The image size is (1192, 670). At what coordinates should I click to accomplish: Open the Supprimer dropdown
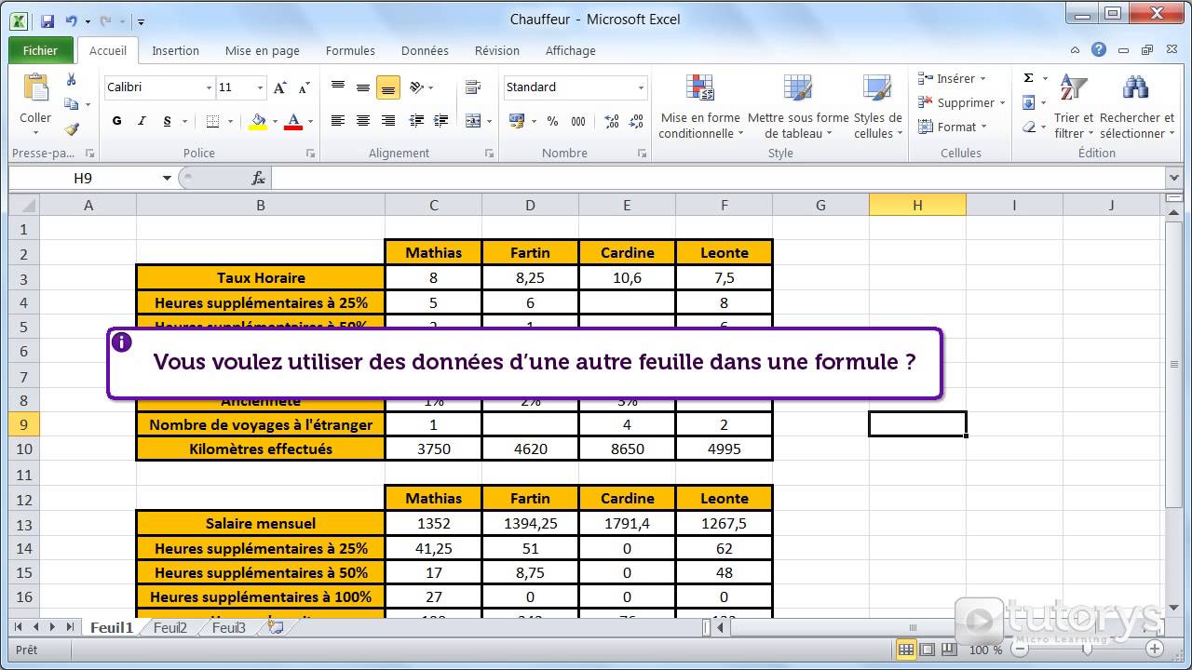point(961,103)
